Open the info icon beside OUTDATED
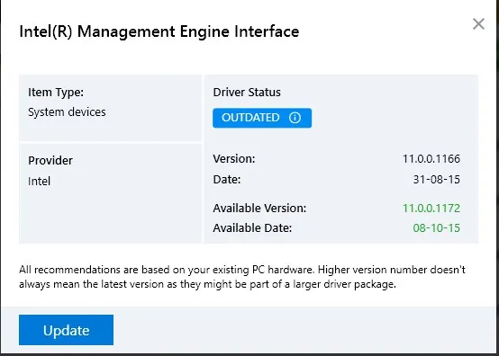 click(295, 118)
